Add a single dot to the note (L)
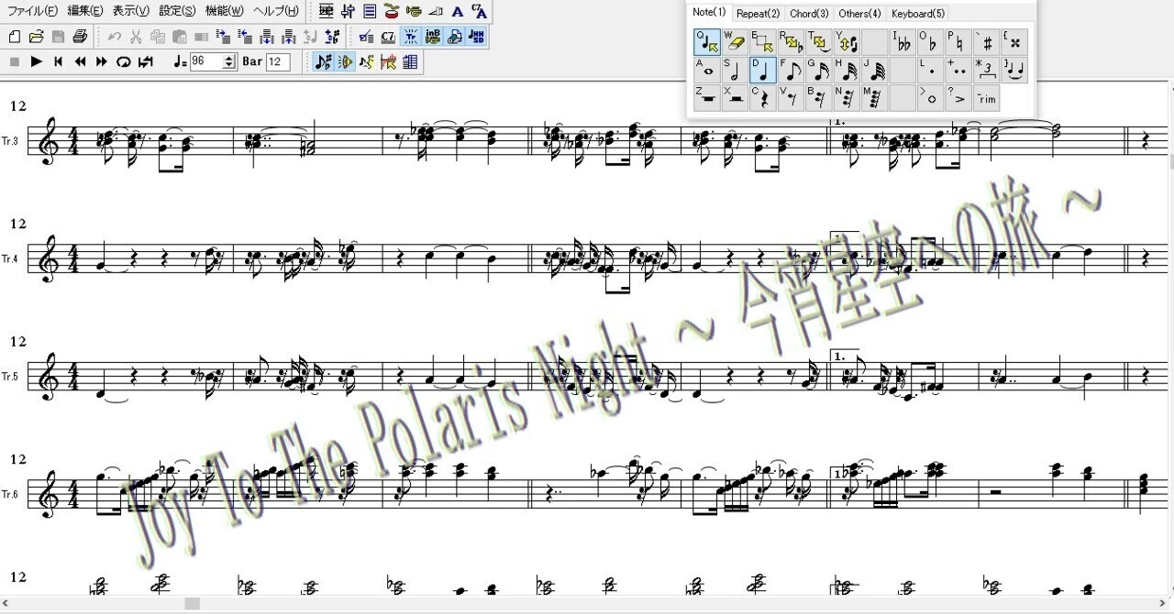 (930, 70)
